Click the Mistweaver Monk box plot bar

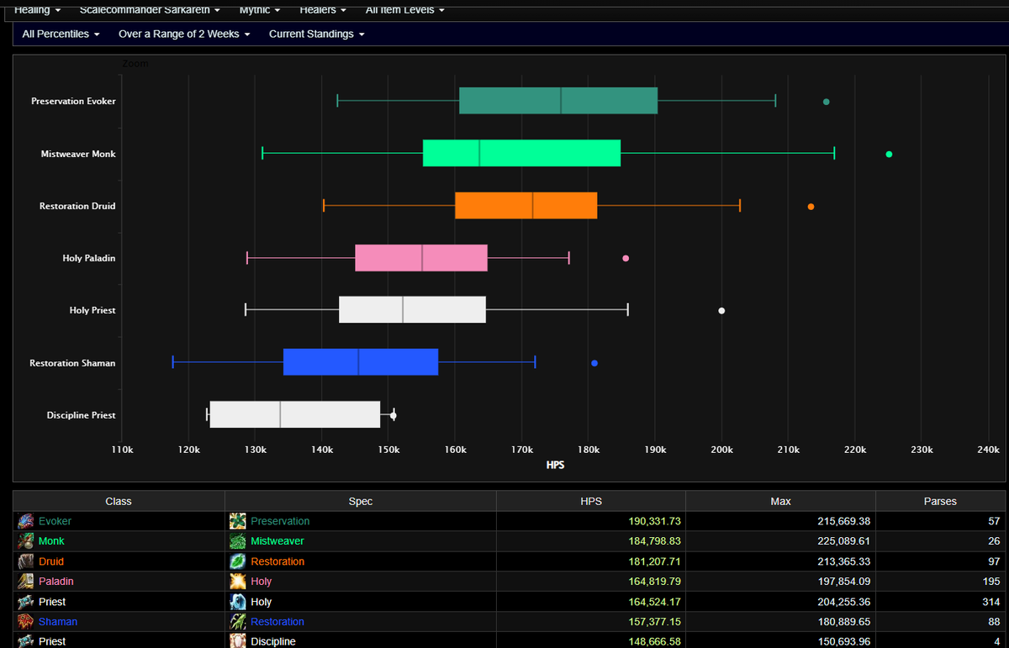tap(521, 154)
